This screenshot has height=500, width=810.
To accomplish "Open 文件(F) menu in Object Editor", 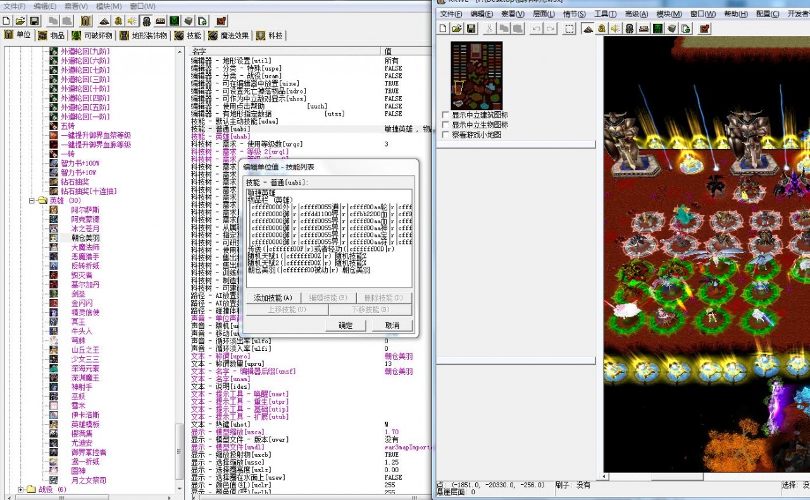I will pyautogui.click(x=14, y=6).
